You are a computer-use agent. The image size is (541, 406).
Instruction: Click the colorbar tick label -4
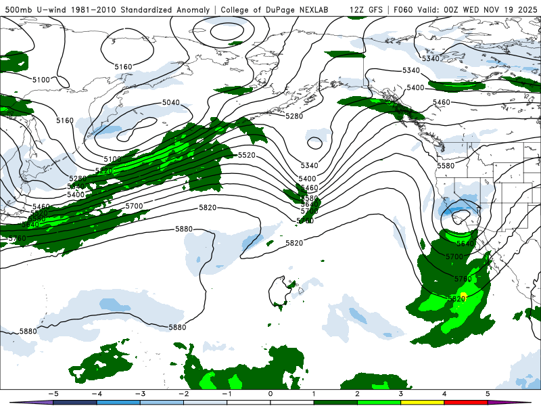pyautogui.click(x=97, y=394)
